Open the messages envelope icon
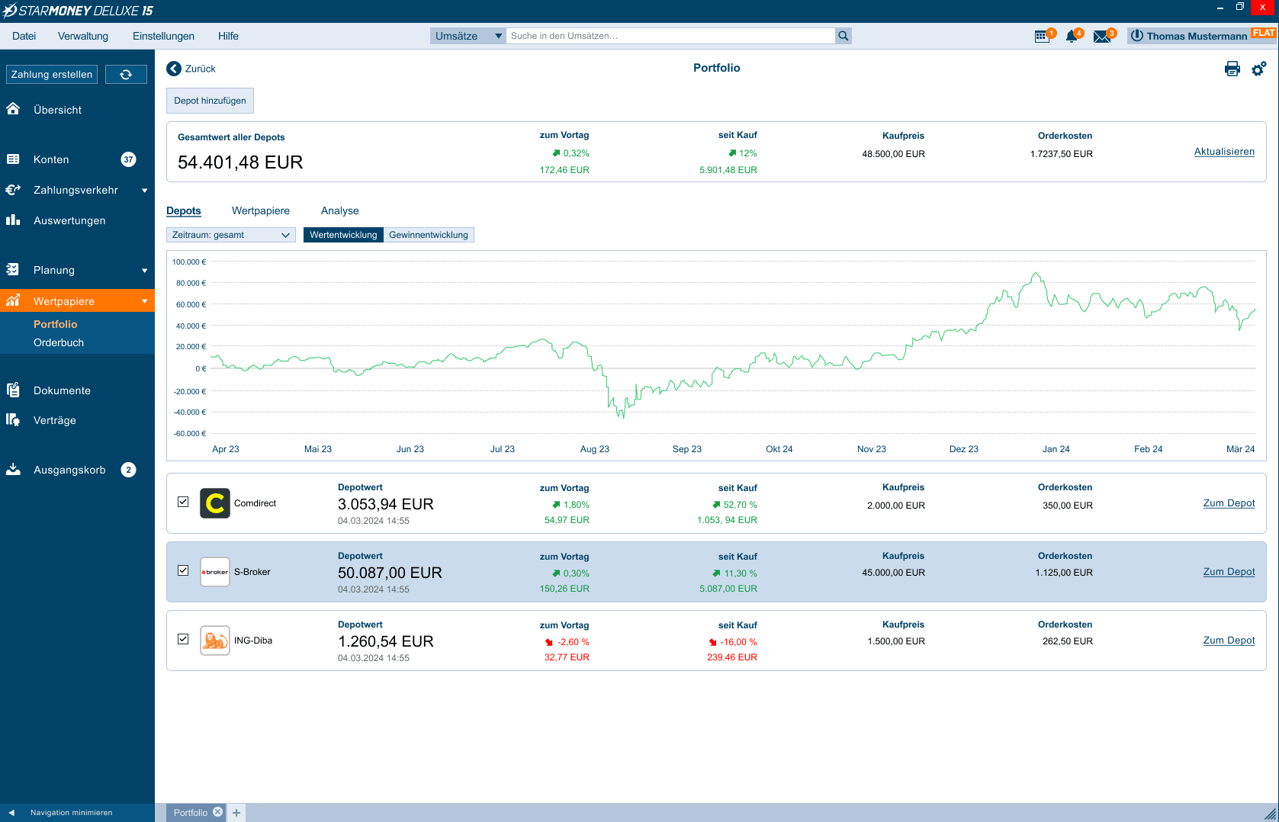This screenshot has height=822, width=1279. (x=1102, y=37)
